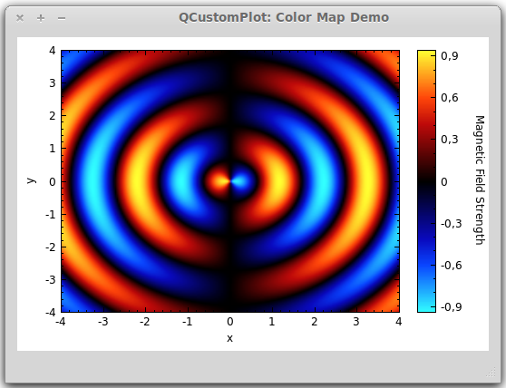
Task: Click the y-axis tick label '2'
Action: (53, 116)
